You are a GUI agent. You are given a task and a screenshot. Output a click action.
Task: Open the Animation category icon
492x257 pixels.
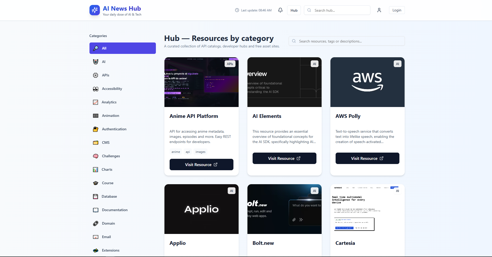pos(95,116)
